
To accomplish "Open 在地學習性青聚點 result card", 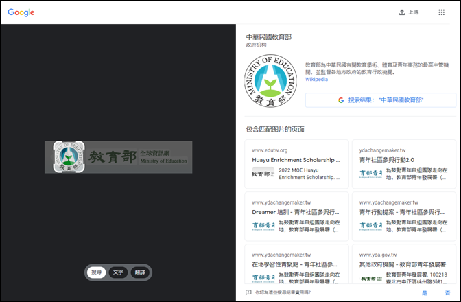I will point(296,264).
